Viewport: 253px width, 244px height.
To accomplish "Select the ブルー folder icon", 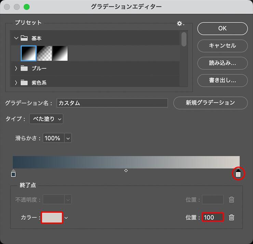I will [x=24, y=68].
